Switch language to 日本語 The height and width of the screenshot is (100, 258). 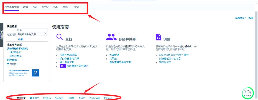coord(71,98)
